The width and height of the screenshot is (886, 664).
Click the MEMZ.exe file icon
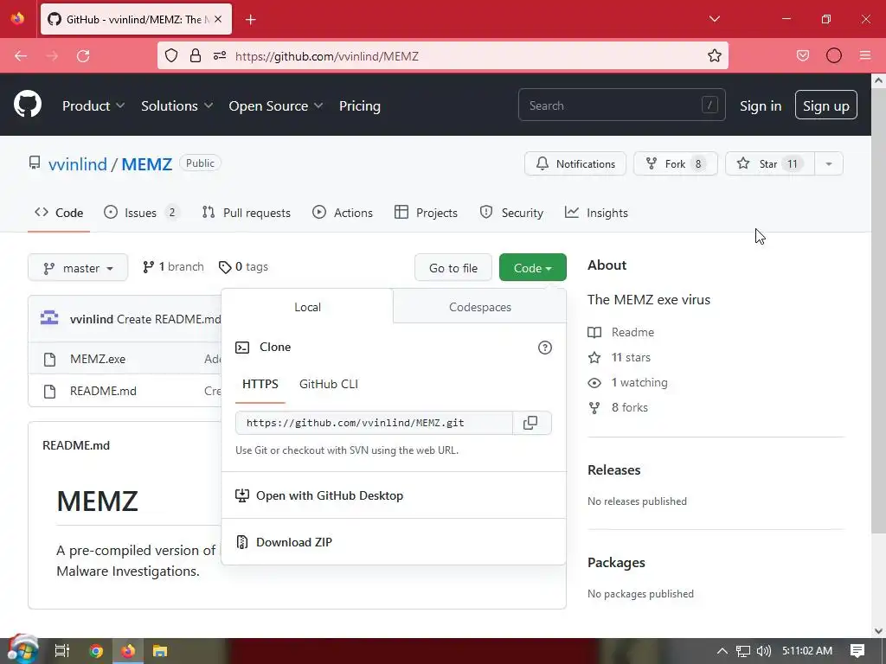[49, 359]
